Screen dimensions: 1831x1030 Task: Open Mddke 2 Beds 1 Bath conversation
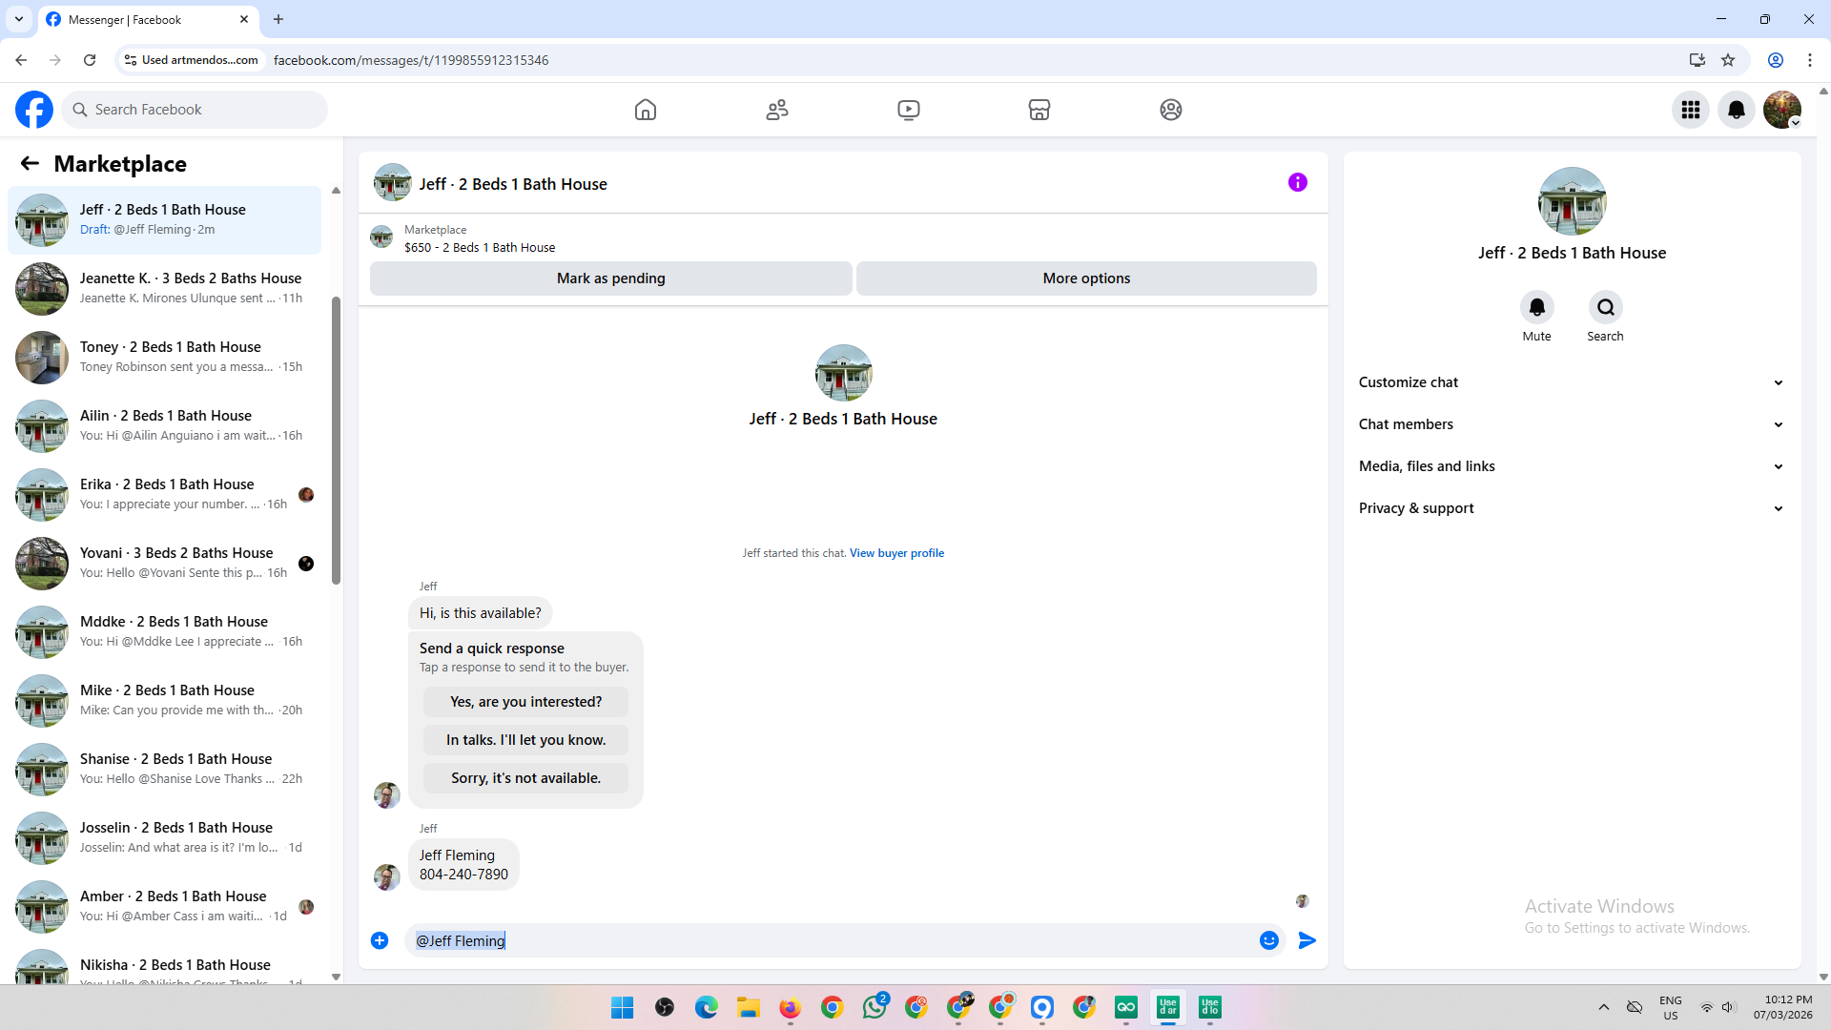164,631
